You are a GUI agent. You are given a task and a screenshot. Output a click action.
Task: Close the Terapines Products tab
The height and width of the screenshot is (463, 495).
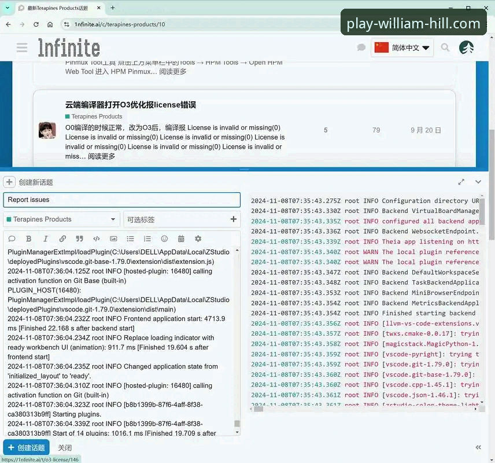pos(99,8)
